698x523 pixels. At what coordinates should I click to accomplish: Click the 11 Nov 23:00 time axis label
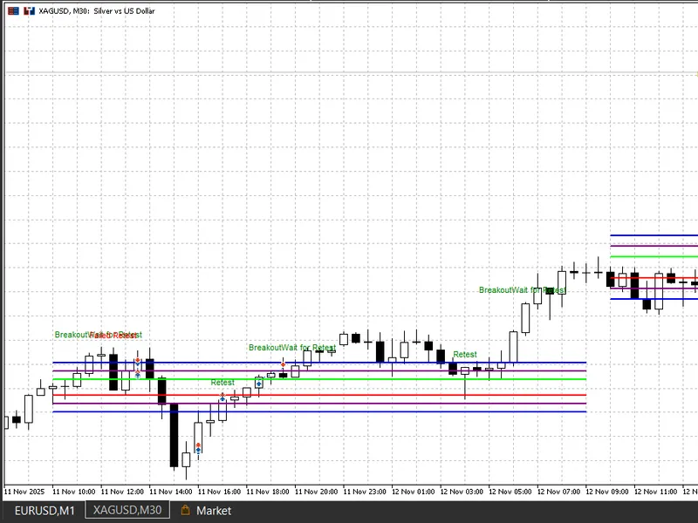[365, 492]
